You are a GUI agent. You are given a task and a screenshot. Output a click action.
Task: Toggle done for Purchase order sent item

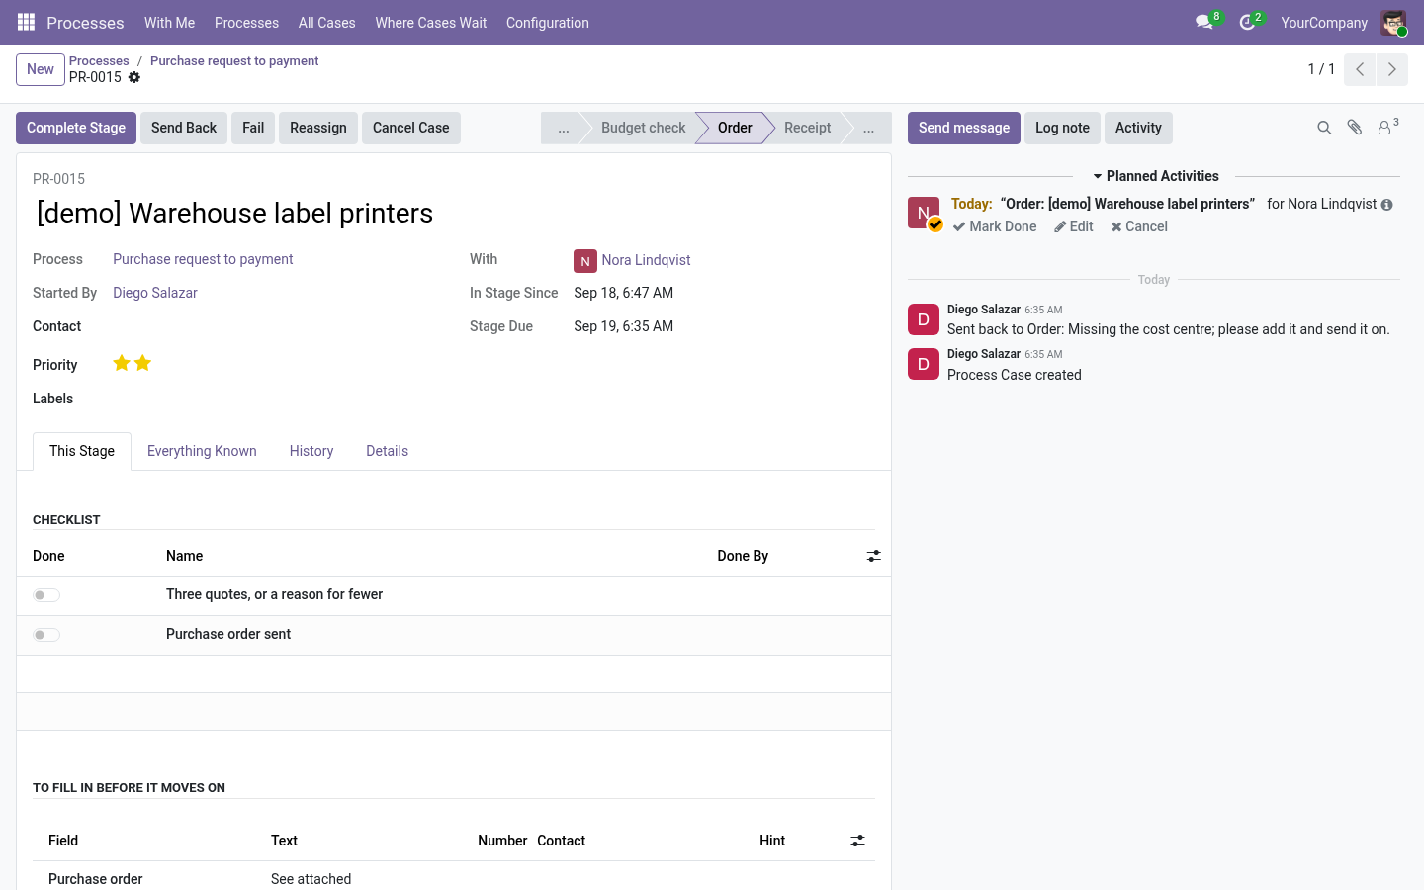coord(46,635)
